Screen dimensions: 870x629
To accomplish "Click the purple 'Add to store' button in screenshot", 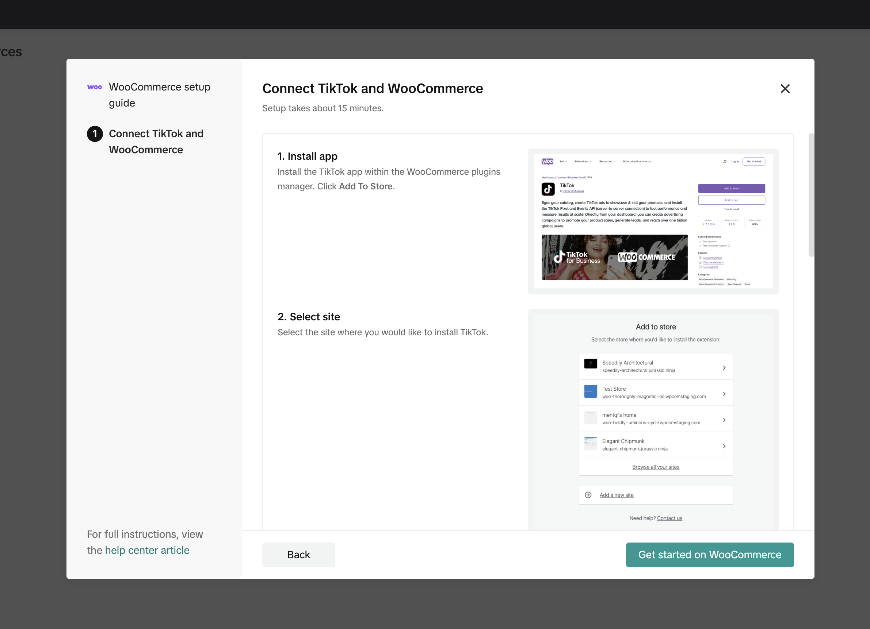I will [731, 188].
